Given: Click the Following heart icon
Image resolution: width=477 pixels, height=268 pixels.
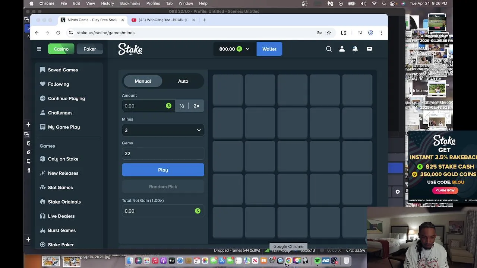Looking at the screenshot, I should click(42, 84).
